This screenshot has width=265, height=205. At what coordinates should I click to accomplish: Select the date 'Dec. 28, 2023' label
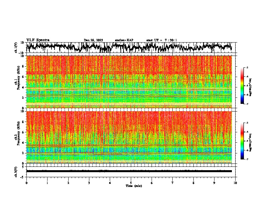[x=93, y=40]
